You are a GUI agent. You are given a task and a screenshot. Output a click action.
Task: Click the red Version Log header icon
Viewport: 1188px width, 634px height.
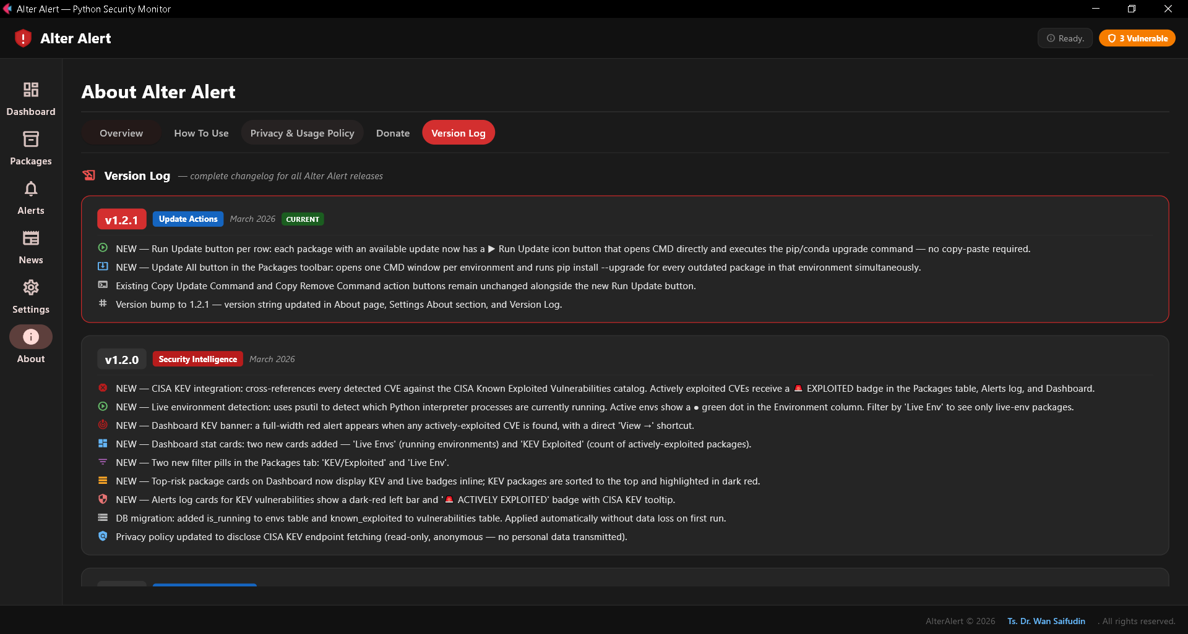coord(89,175)
